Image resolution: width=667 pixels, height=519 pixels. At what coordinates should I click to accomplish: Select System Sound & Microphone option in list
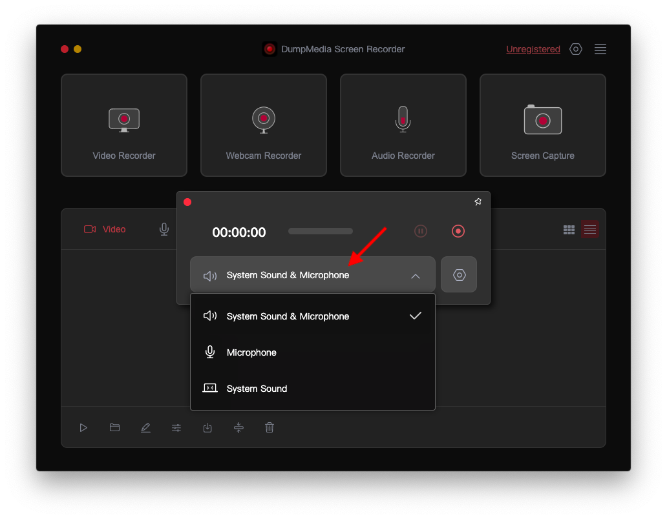click(313, 316)
